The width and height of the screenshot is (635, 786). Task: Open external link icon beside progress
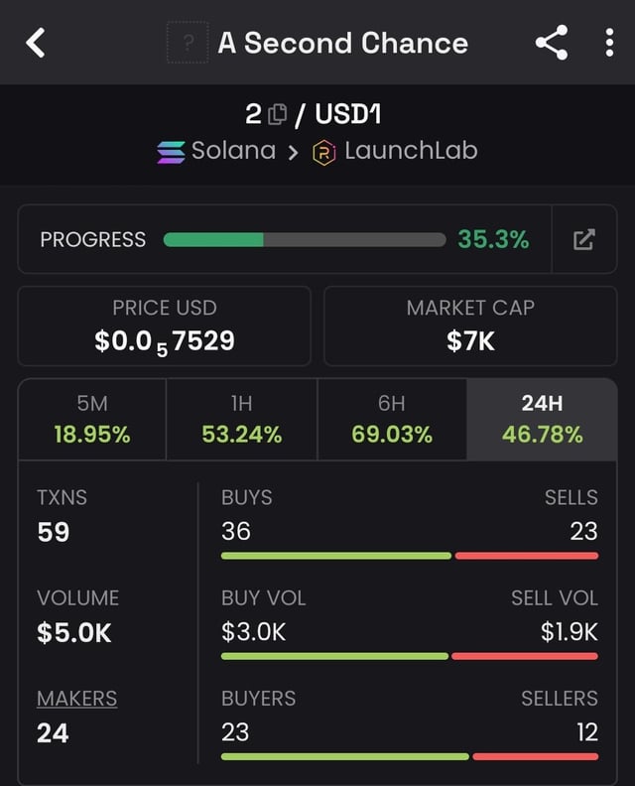[x=583, y=239]
